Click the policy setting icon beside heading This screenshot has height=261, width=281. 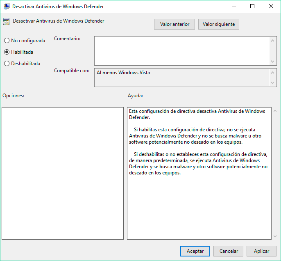click(6, 22)
